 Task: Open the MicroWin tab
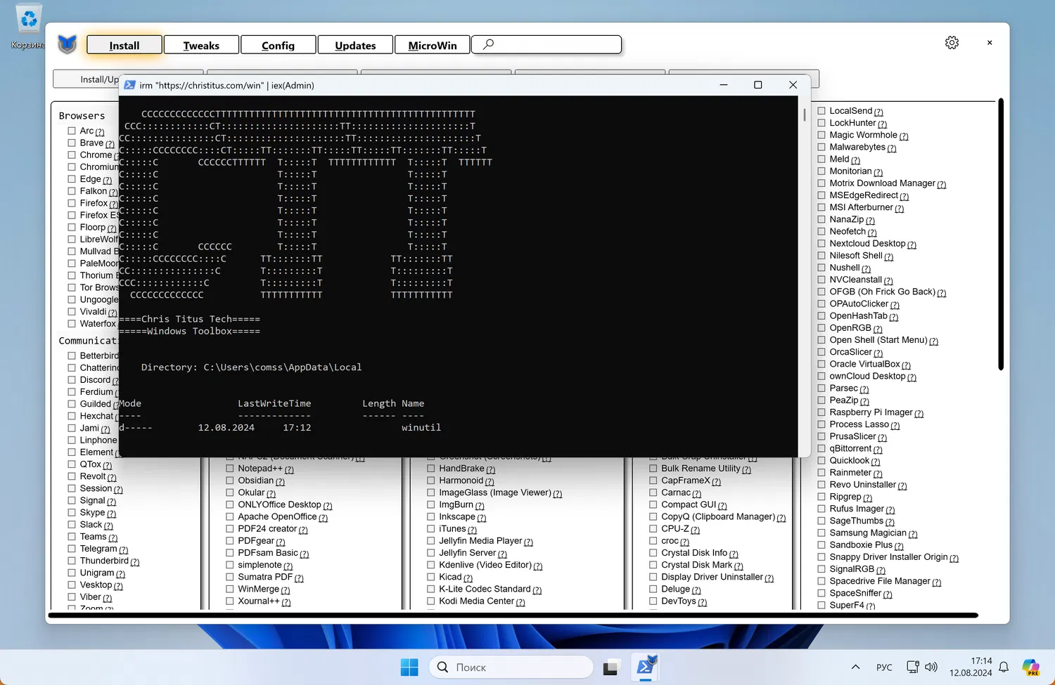[432, 45]
